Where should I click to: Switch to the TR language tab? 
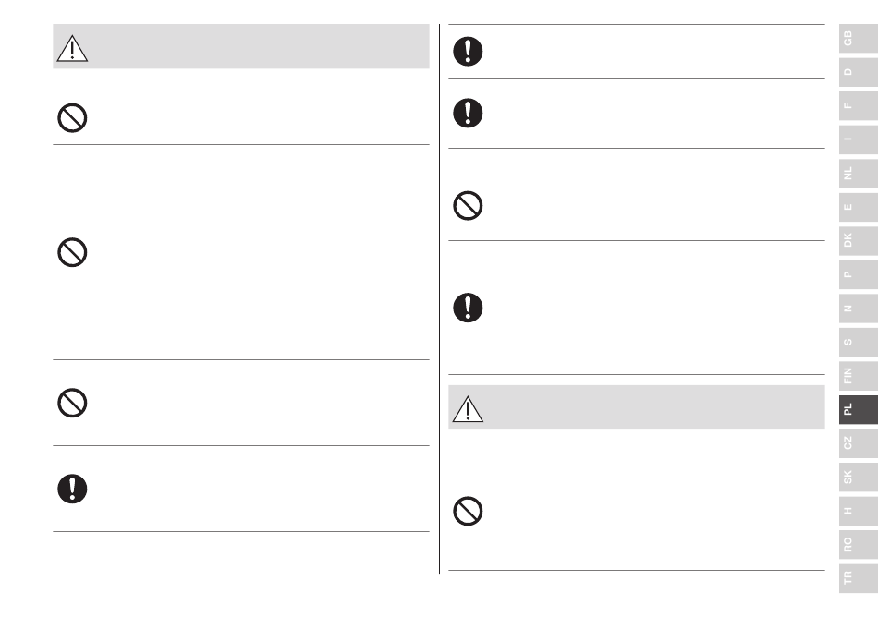pyautogui.click(x=859, y=578)
